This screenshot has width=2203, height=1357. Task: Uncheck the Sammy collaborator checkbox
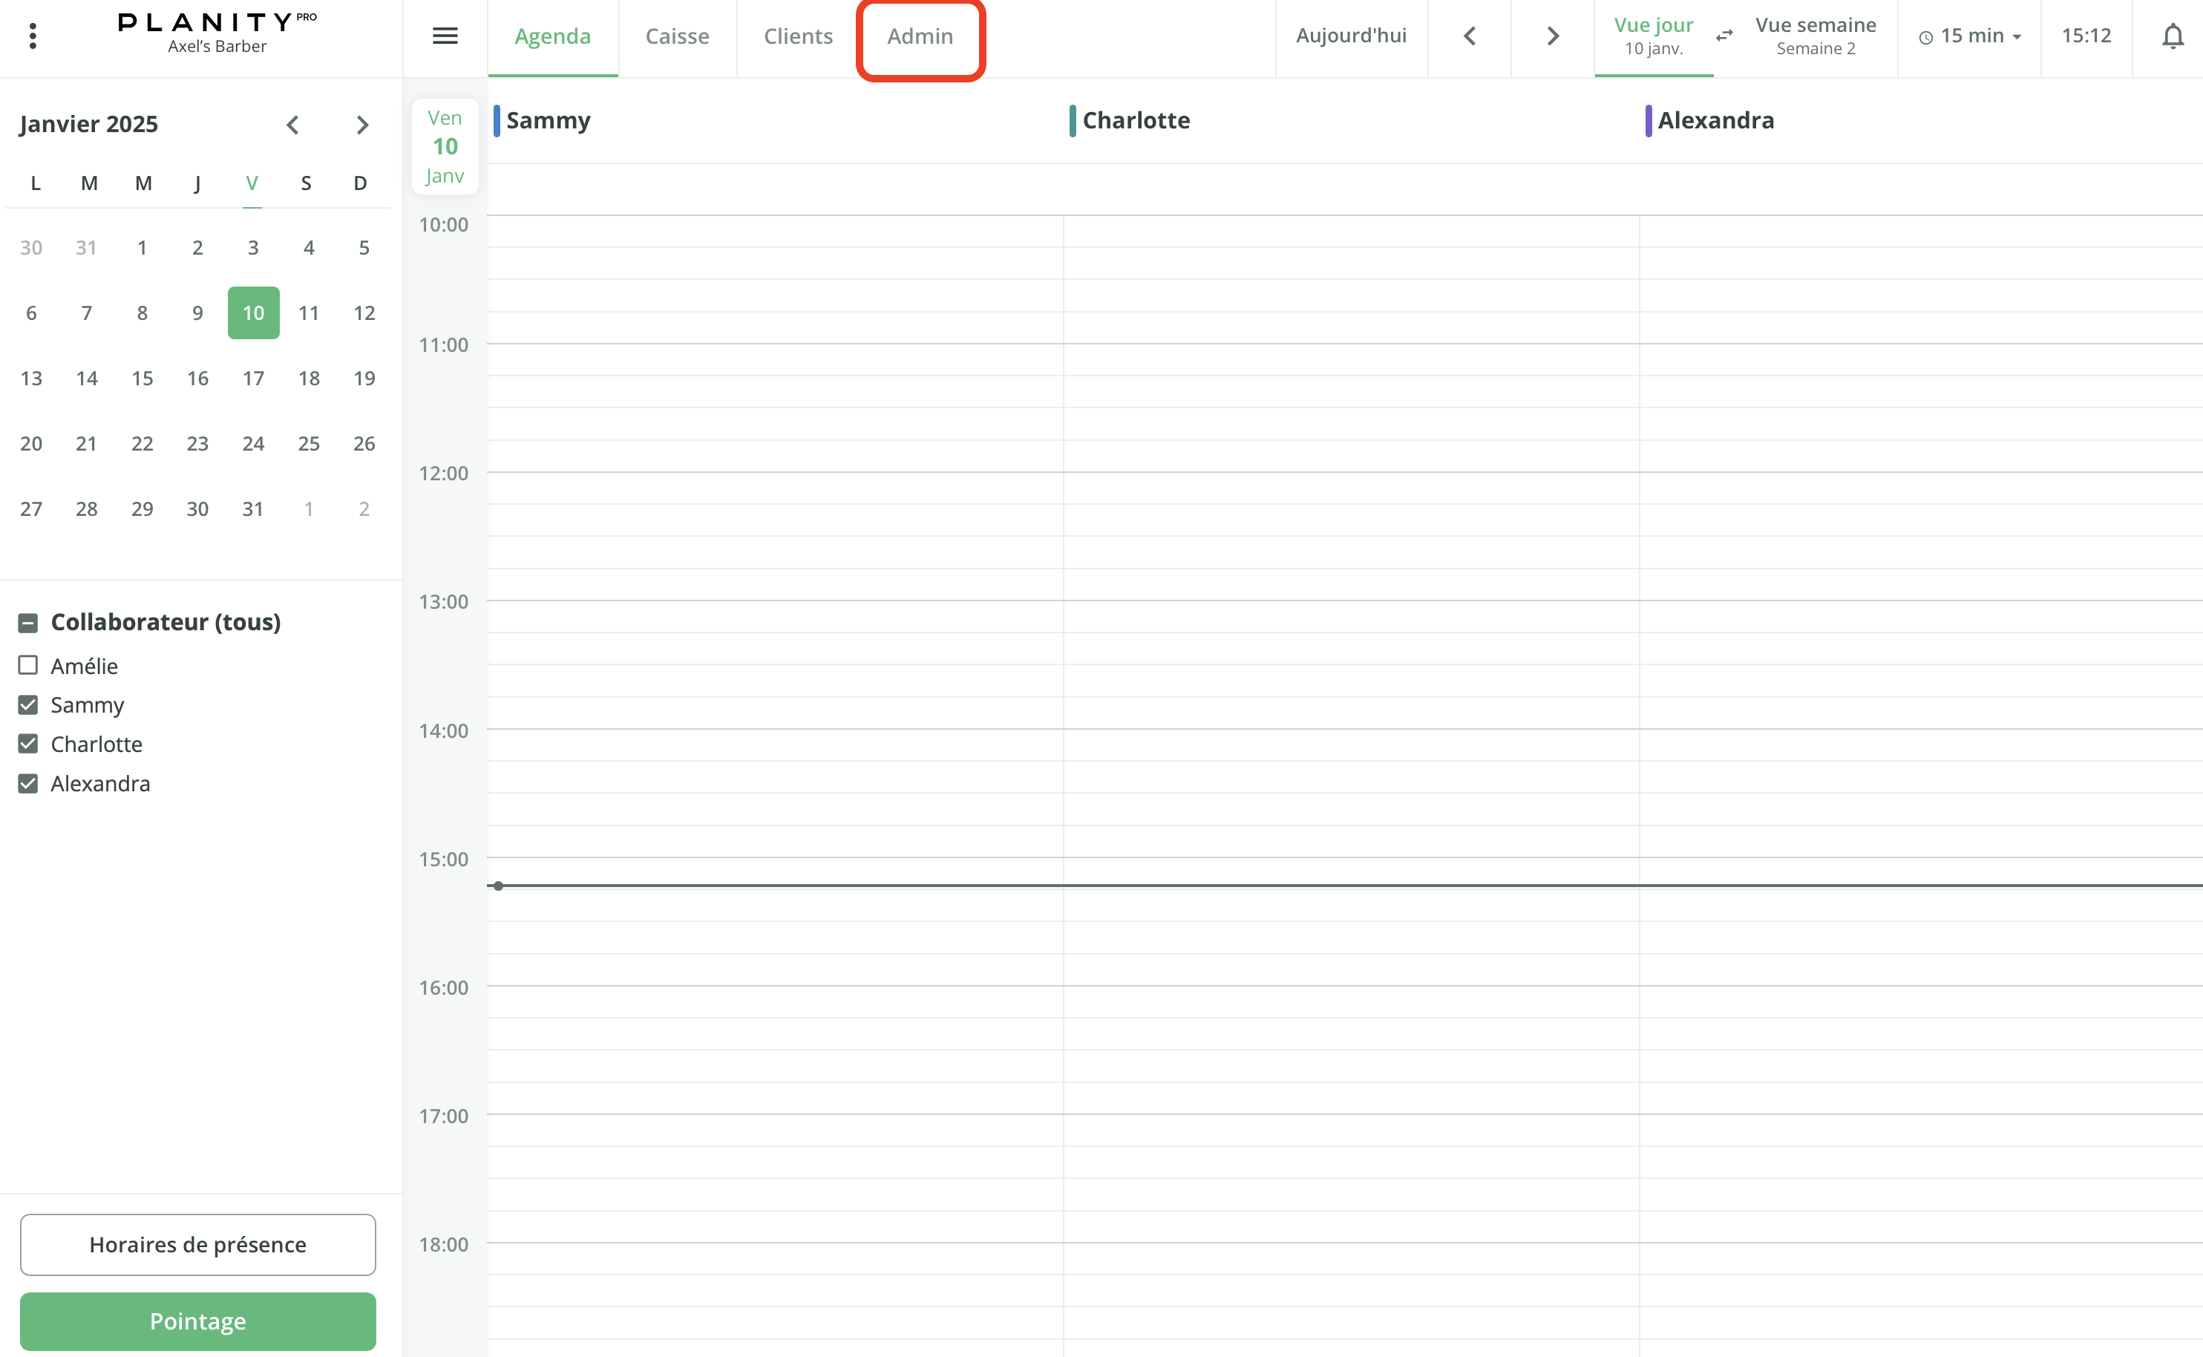click(x=27, y=704)
